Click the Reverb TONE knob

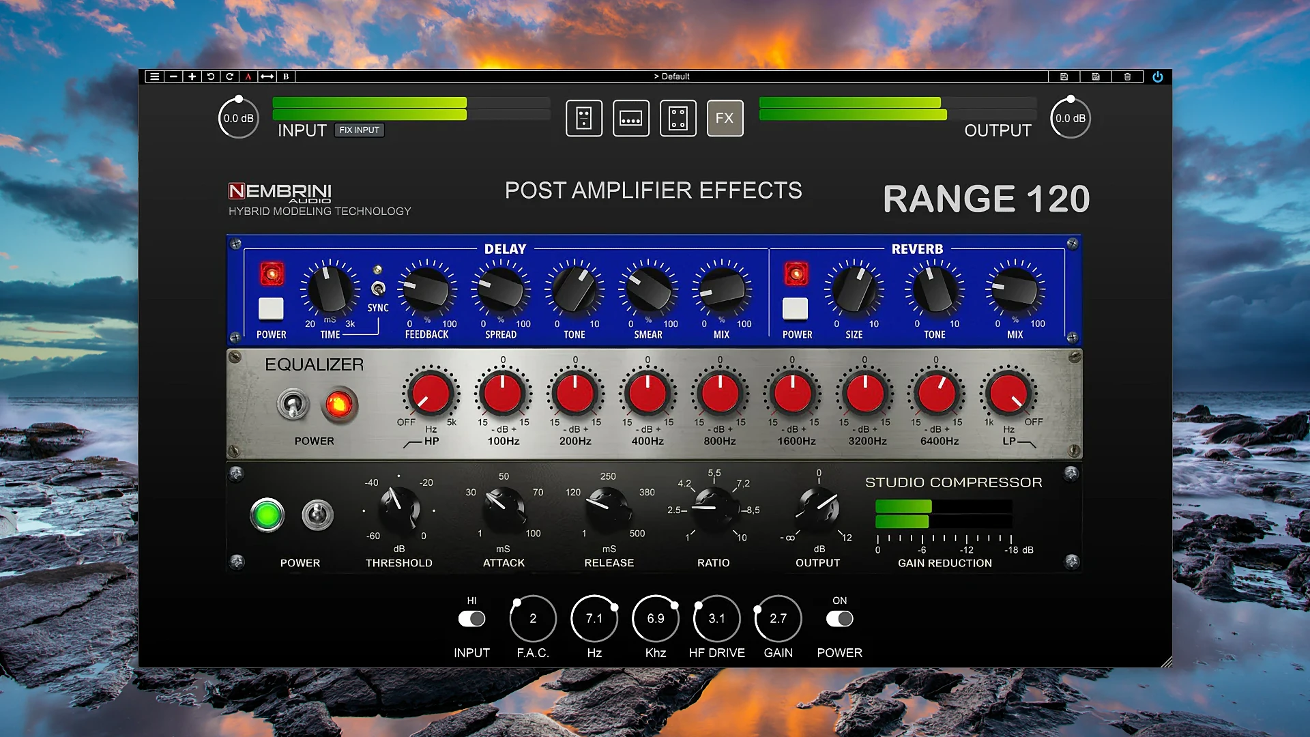[935, 289]
